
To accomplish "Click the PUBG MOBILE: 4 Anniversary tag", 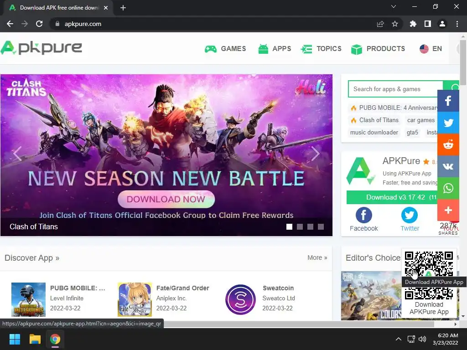I will coord(394,108).
